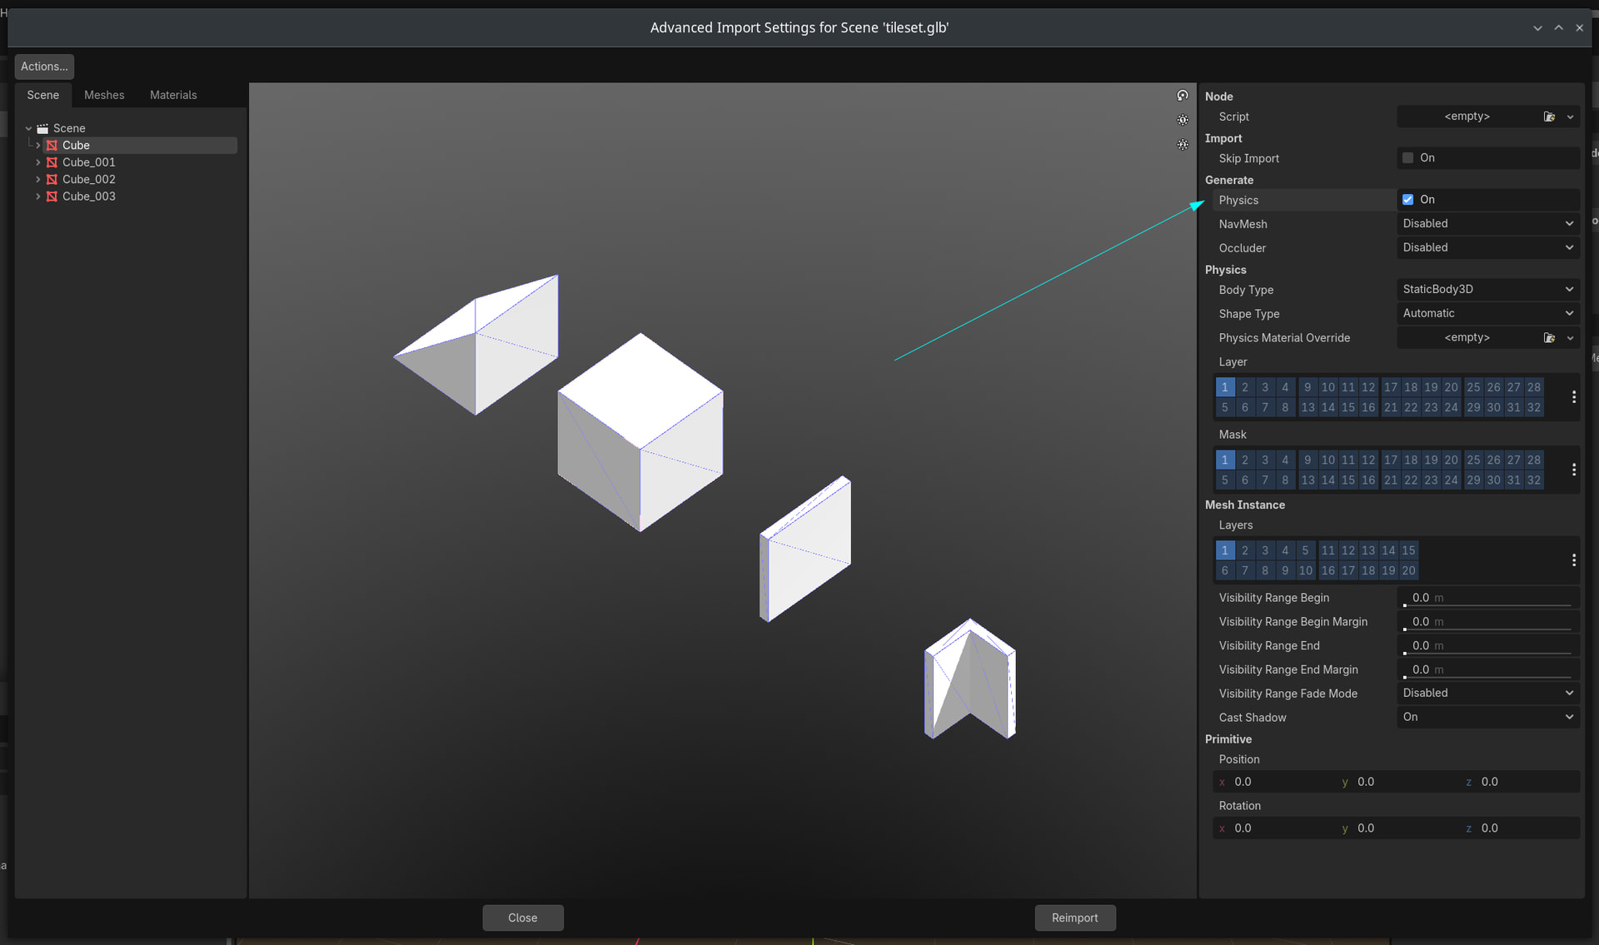Viewport: 1599px width, 945px height.
Task: Toggle the secondary light icon in the preview
Action: point(1182,145)
